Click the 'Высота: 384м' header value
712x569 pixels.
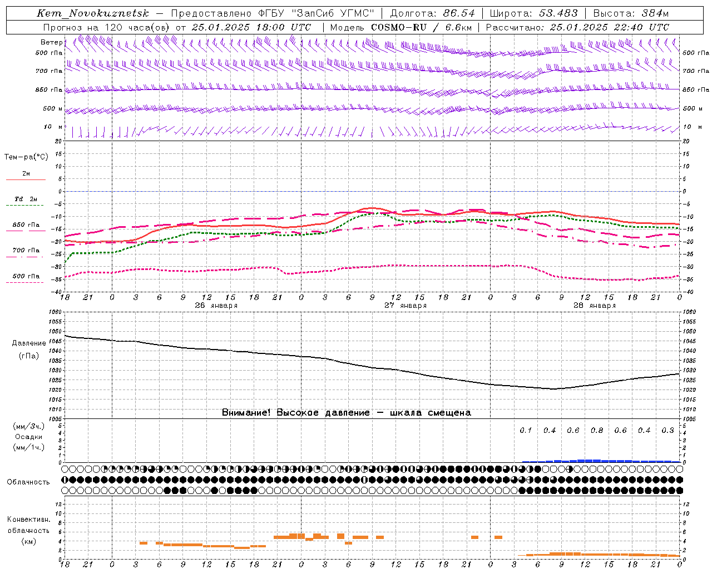coord(631,13)
